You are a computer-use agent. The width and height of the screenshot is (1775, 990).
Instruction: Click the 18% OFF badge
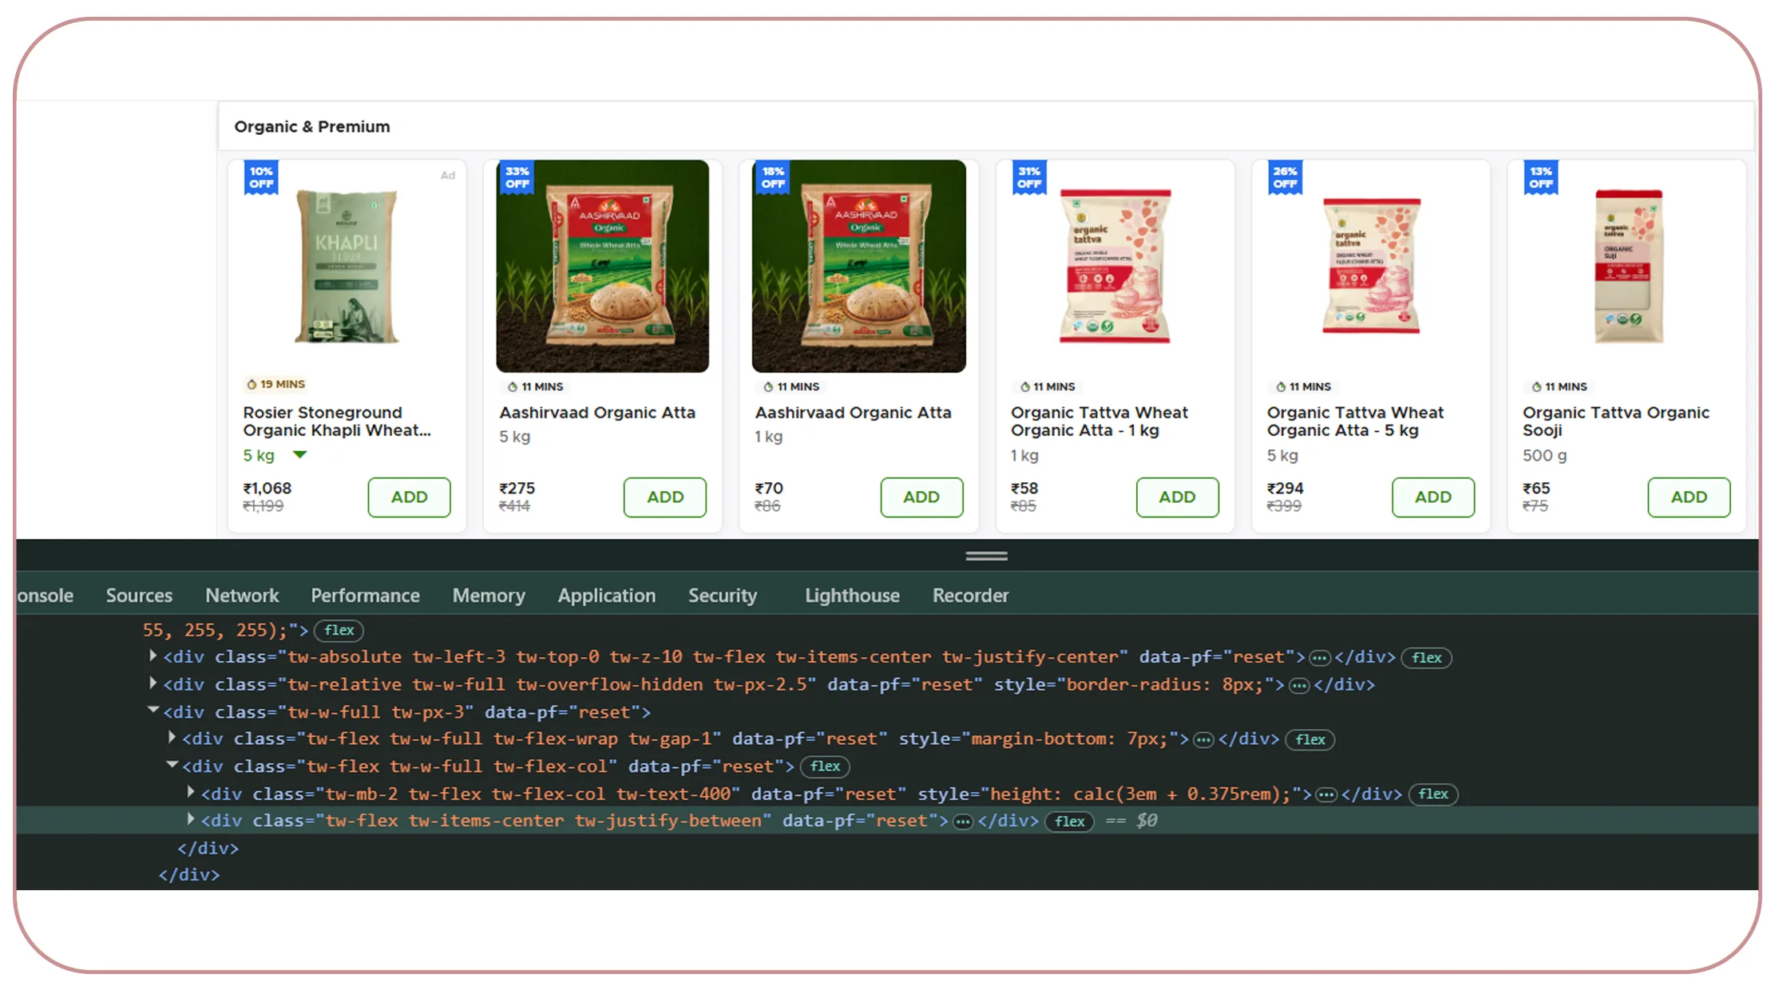coord(773,177)
